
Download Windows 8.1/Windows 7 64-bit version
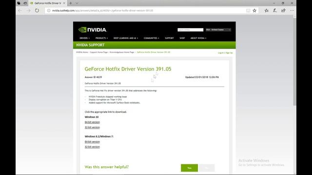click(x=92, y=141)
